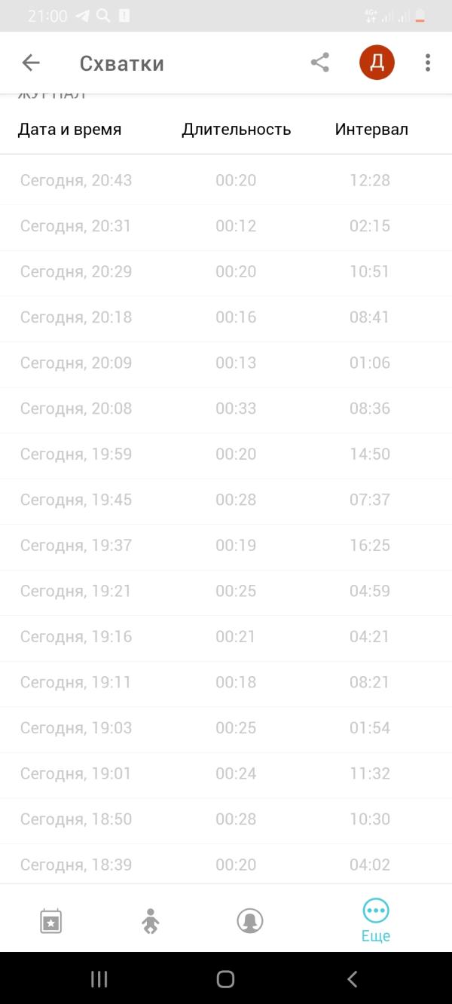Open the three-dot overflow menu
Image resolution: width=452 pixels, height=1004 pixels.
pos(427,63)
